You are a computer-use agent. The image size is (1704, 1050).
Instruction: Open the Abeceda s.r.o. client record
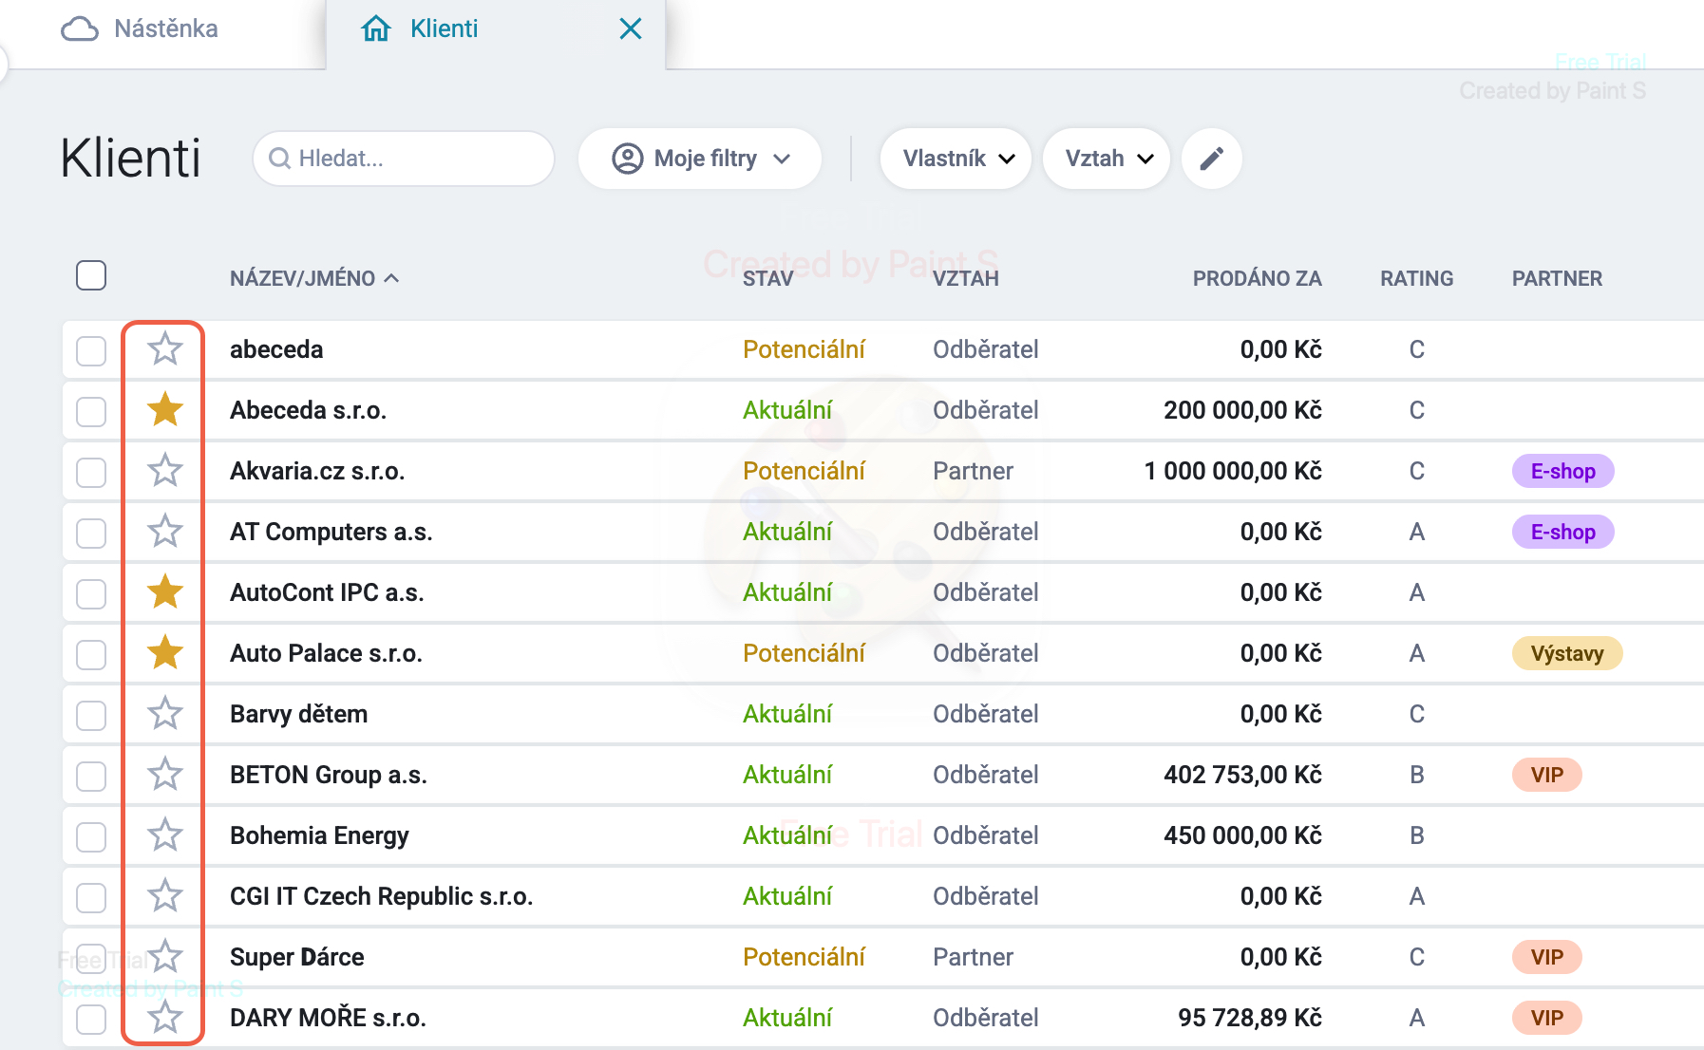(308, 410)
